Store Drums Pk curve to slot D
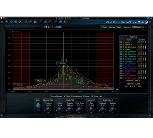 click(x=146, y=61)
